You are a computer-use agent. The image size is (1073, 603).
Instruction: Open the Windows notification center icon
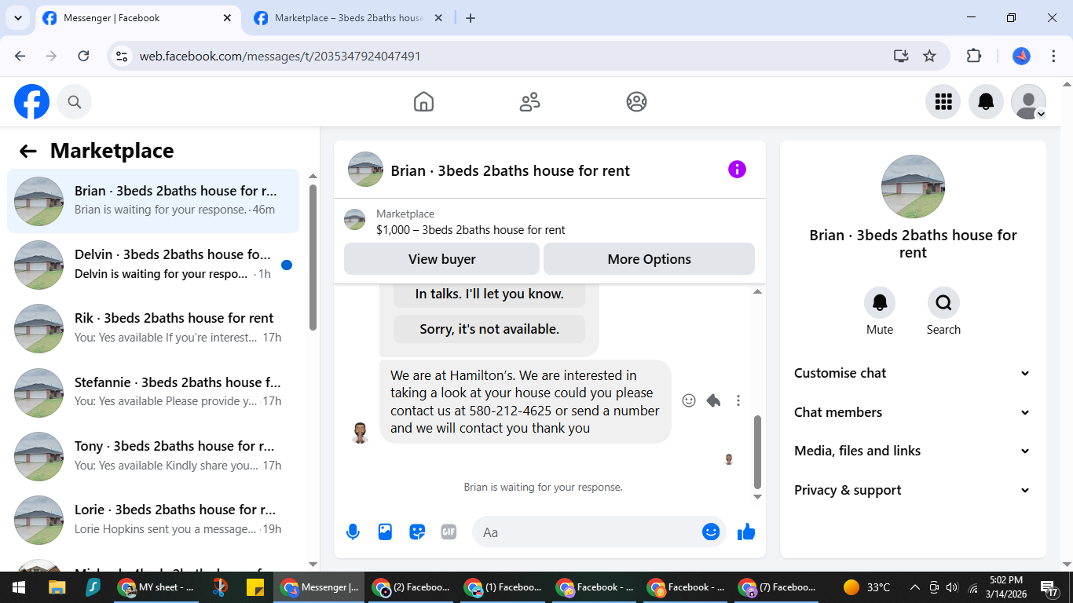click(1049, 587)
